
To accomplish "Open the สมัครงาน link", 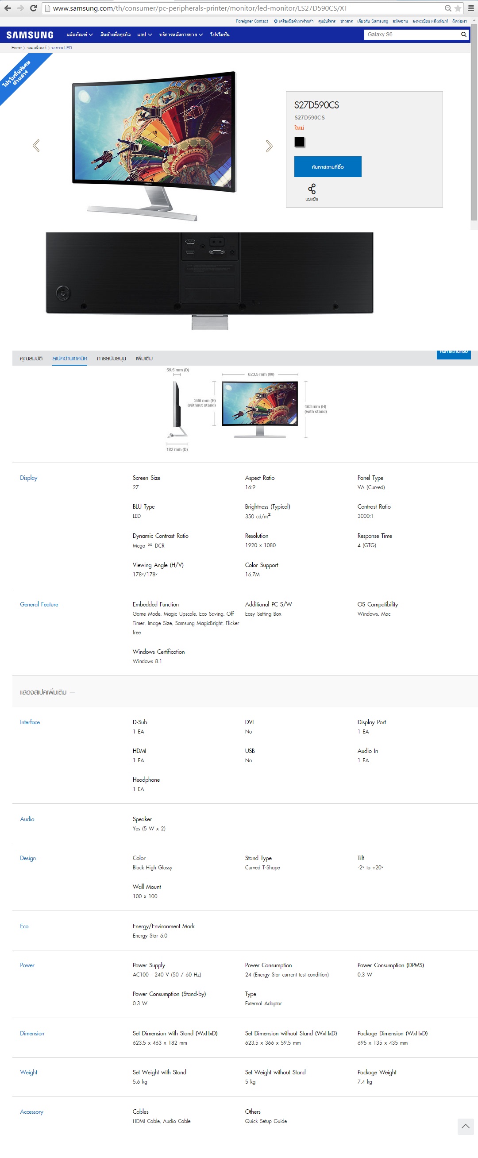I will pyautogui.click(x=400, y=21).
